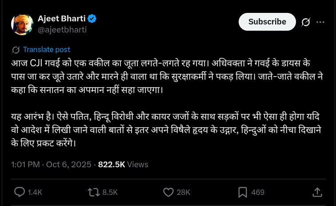336x206 pixels.
Task: Click the reply speech bubble icon
Action: coord(20,192)
